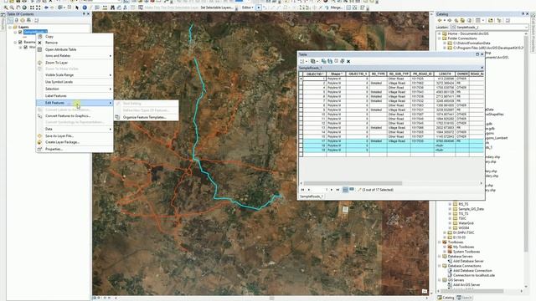Collapse Database Servers node in Catalog
Image resolution: width=536 pixels, height=301 pixels.
[x=440, y=257]
